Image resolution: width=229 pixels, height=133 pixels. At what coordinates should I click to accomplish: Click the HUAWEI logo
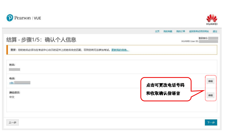tap(212, 19)
